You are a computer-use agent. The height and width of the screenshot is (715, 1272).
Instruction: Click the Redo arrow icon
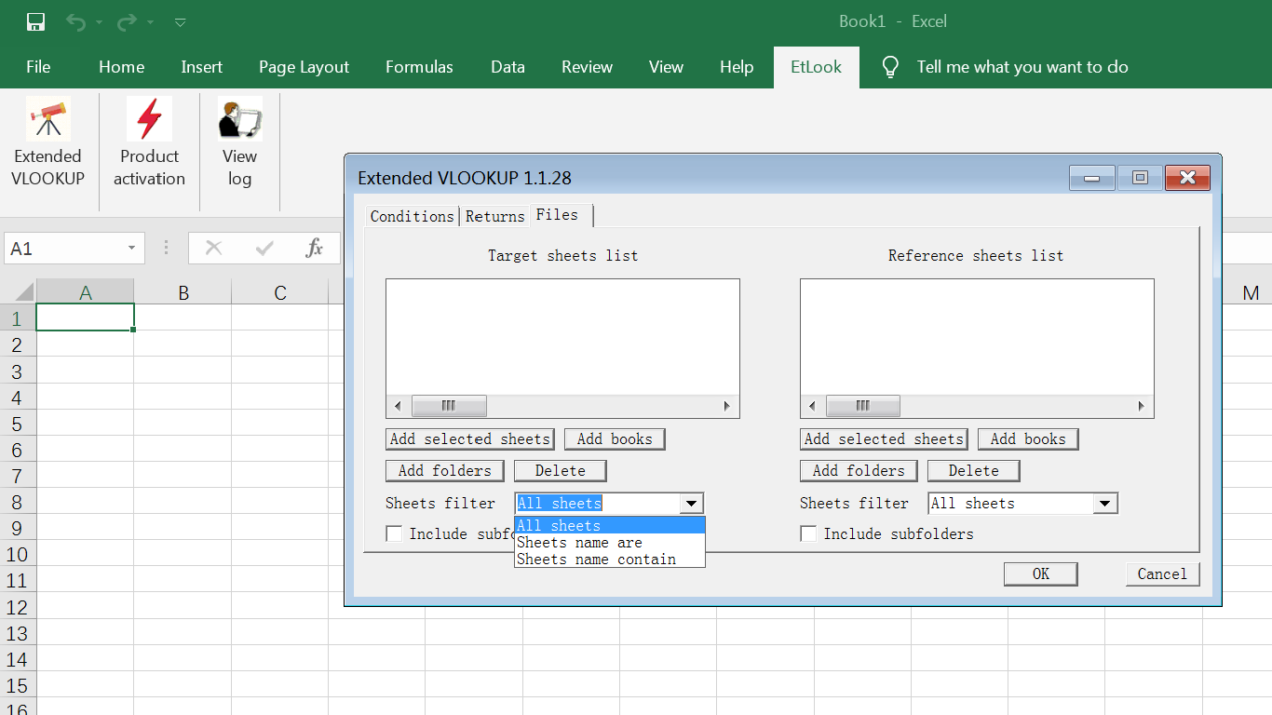(x=128, y=21)
